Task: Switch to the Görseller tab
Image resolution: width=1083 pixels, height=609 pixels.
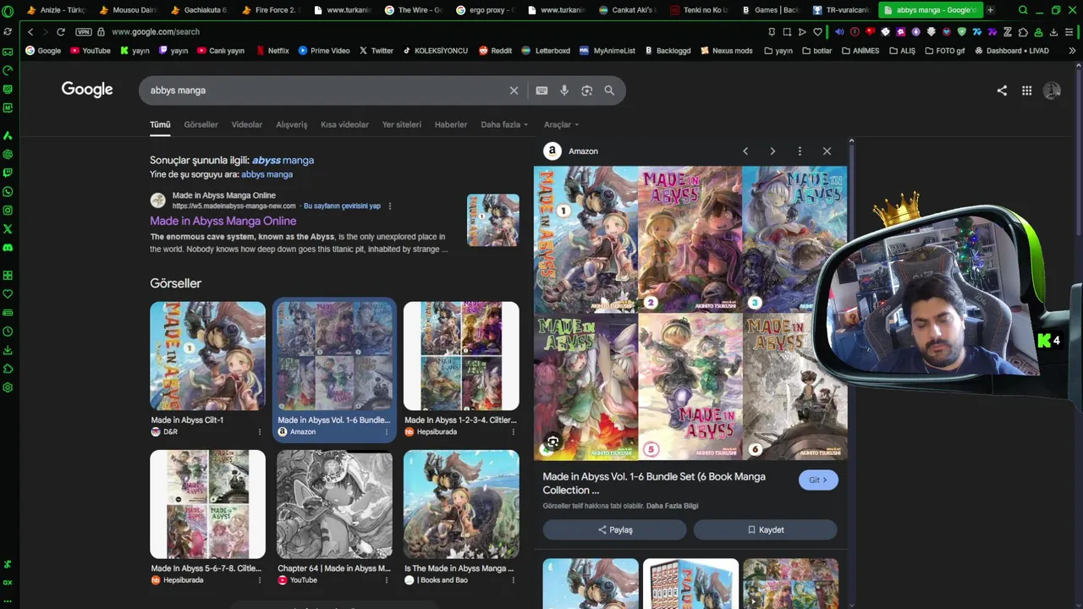Action: click(x=201, y=124)
